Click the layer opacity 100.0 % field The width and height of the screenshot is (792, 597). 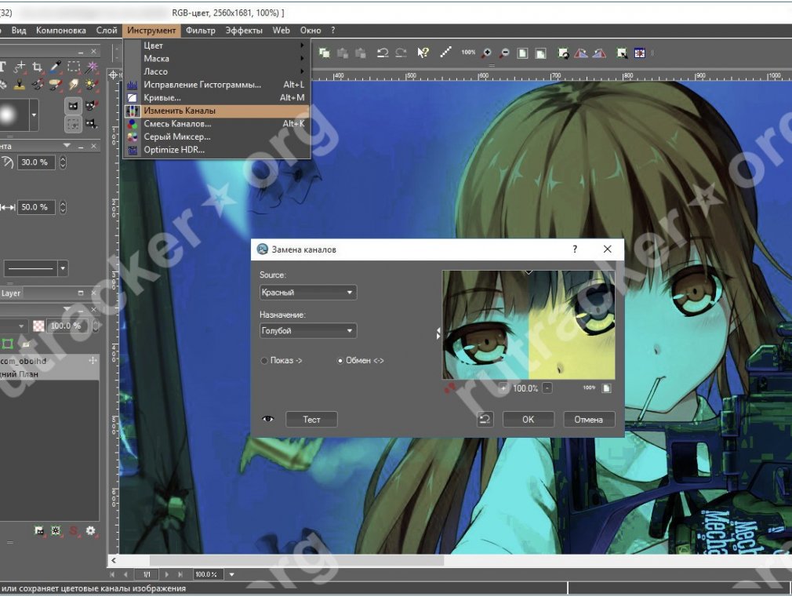tap(67, 326)
